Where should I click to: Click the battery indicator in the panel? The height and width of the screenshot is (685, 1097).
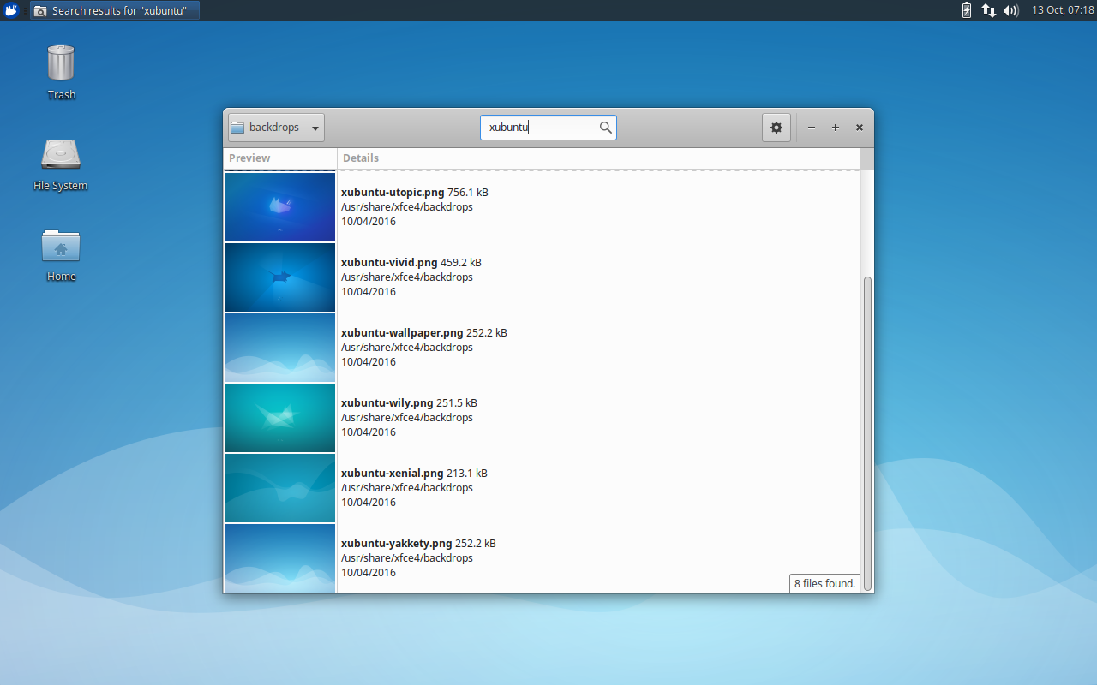tap(966, 10)
